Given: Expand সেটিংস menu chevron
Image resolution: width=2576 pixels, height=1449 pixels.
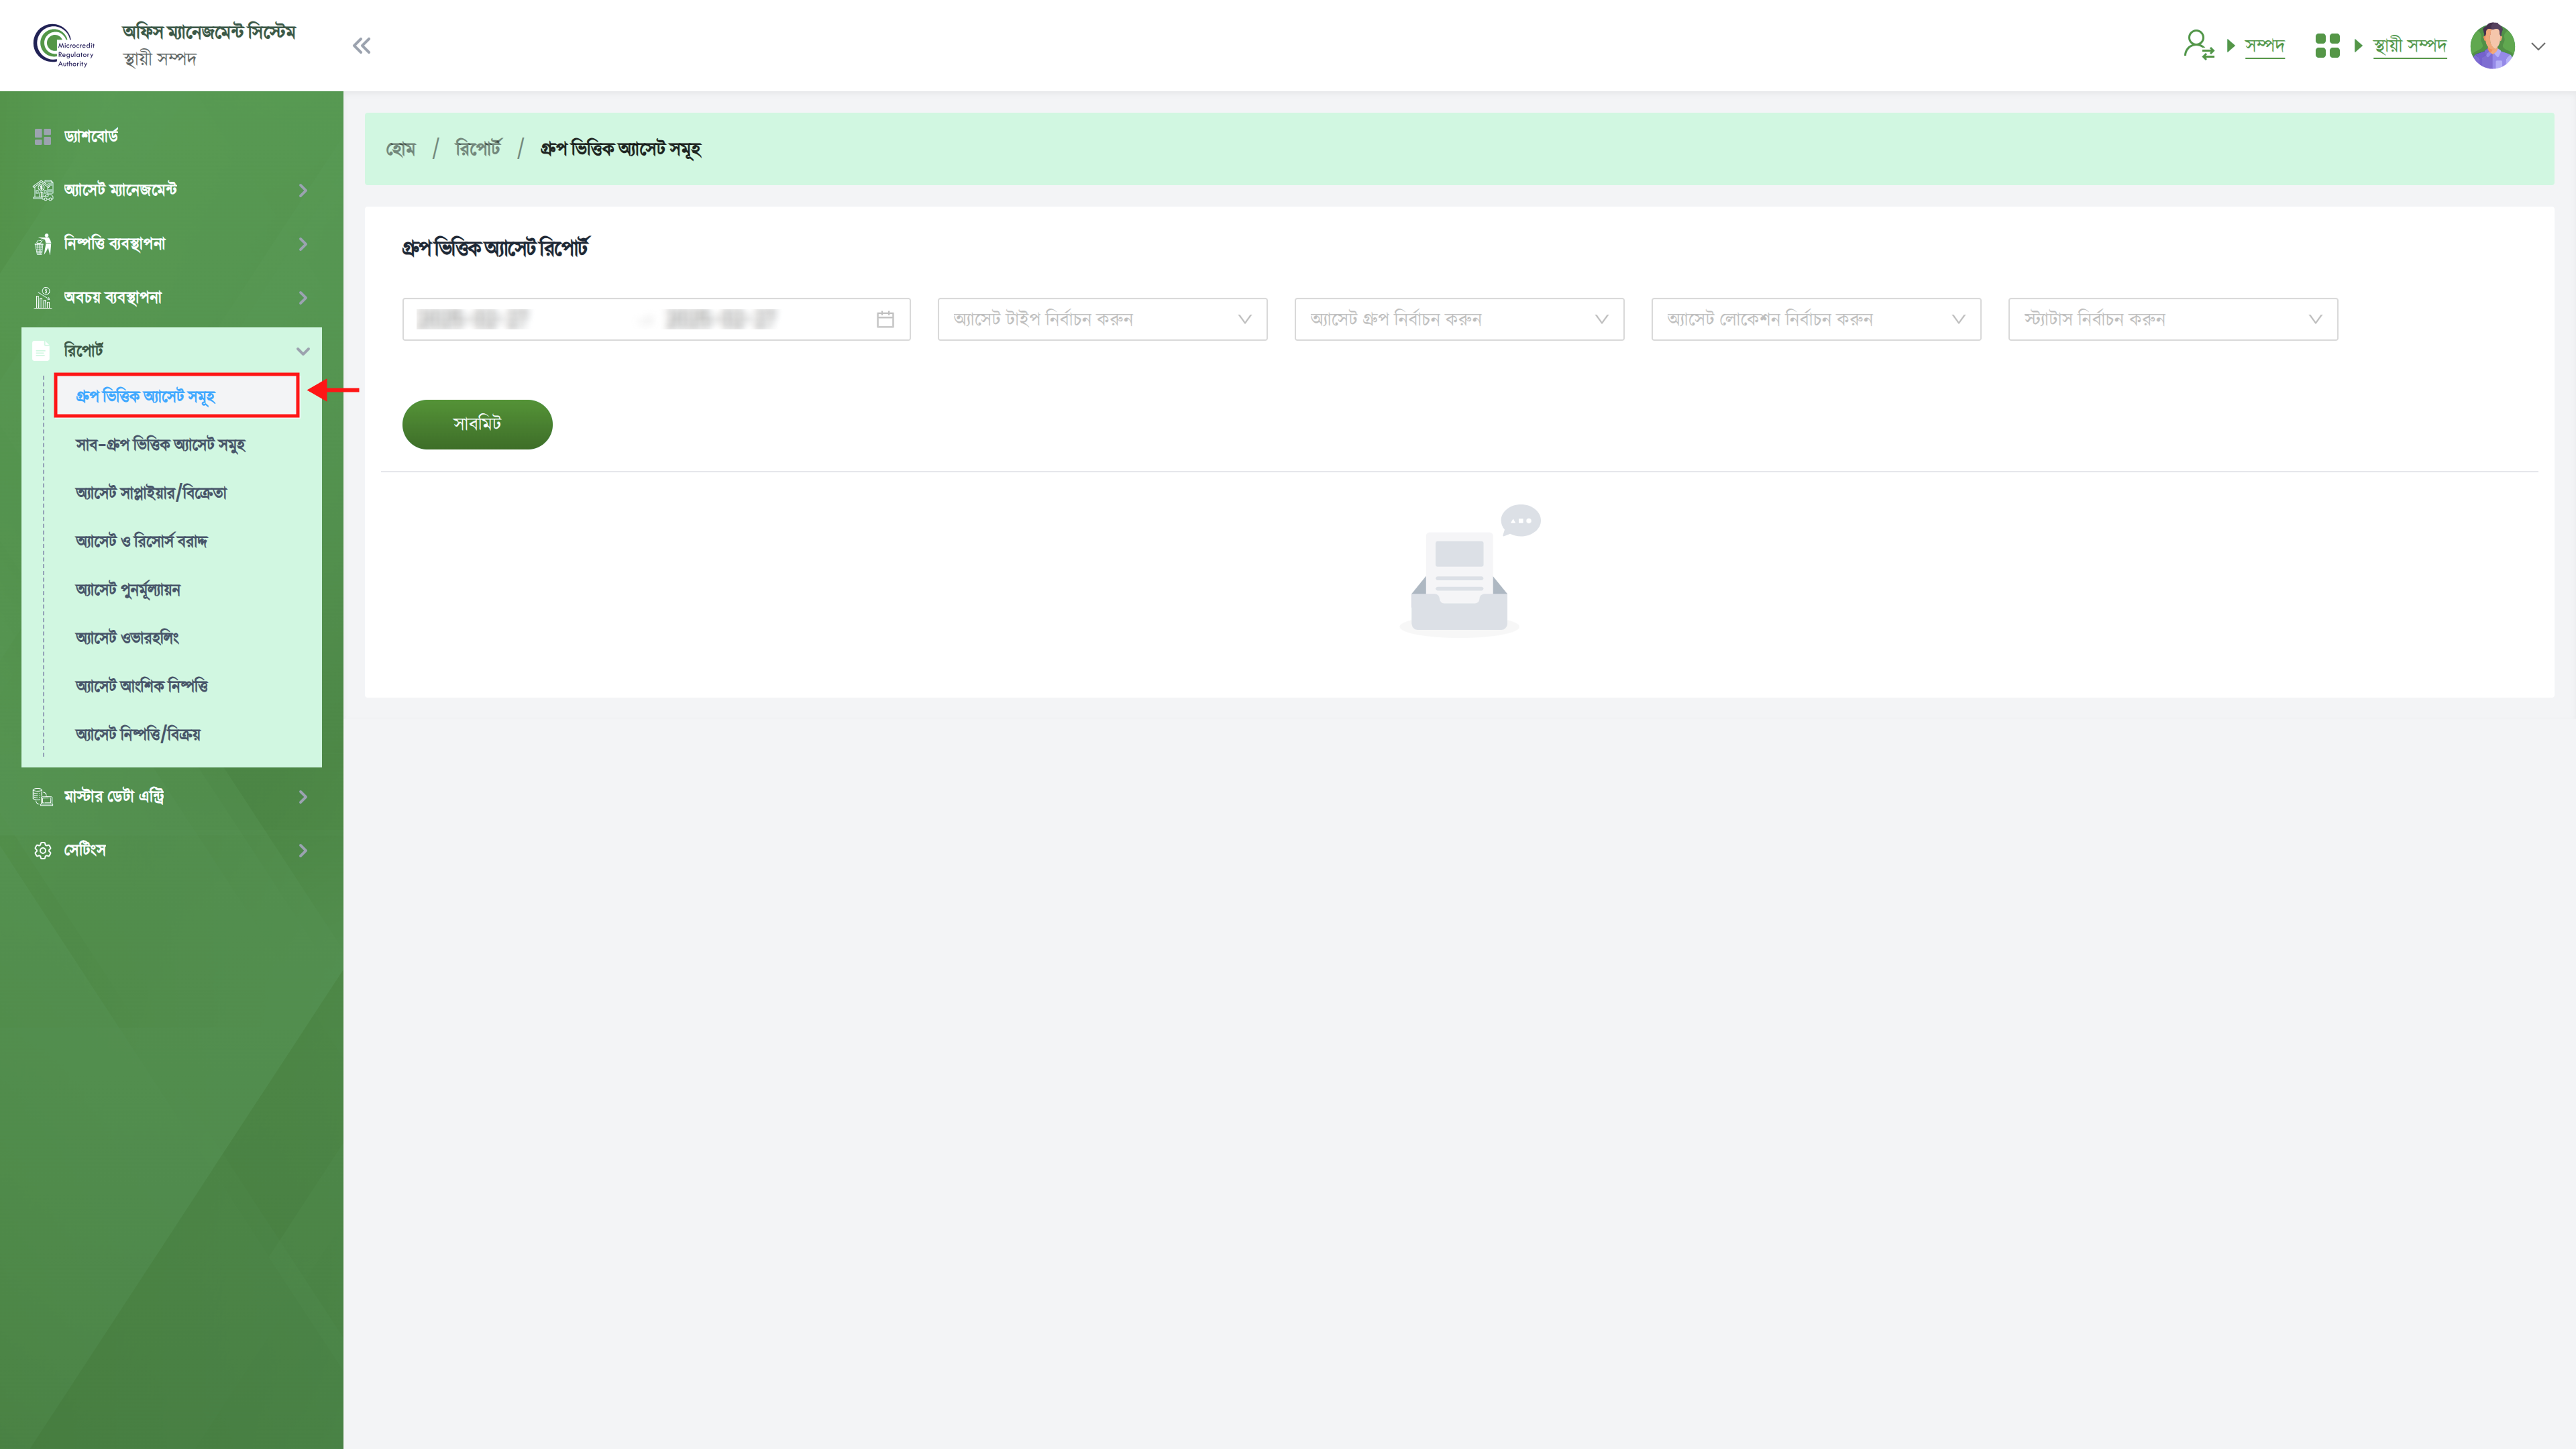Looking at the screenshot, I should click(303, 851).
